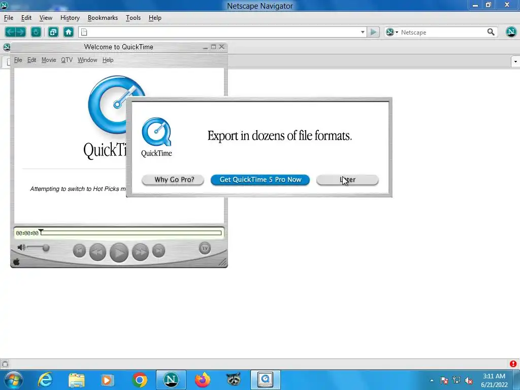The image size is (520, 390).
Task: Open QuickTime Window menu
Action: coord(87,60)
